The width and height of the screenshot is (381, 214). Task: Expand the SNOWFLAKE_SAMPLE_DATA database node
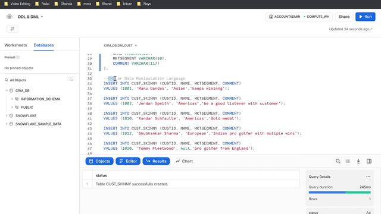pyautogui.click(x=7, y=124)
